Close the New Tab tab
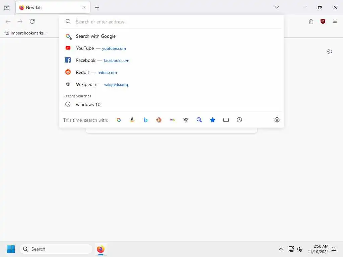 coord(84,7)
